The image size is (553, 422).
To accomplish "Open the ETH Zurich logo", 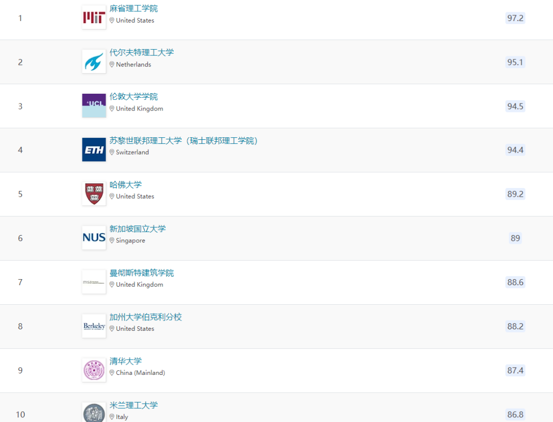I will pos(93,150).
